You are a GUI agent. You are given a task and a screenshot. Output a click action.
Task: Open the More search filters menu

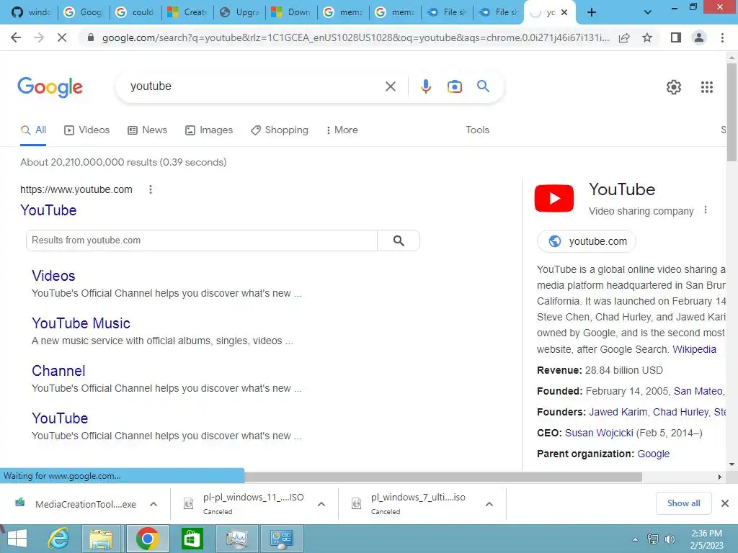coord(342,130)
